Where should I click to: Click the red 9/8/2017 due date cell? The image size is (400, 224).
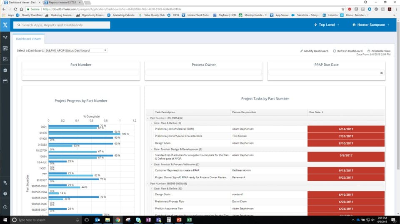click(346, 157)
